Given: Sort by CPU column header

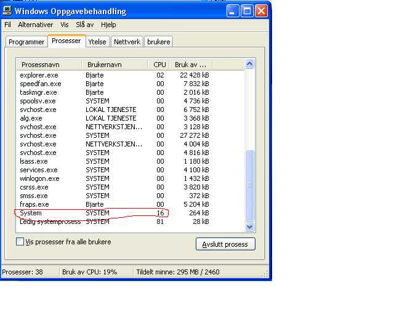Looking at the screenshot, I should [x=159, y=65].
